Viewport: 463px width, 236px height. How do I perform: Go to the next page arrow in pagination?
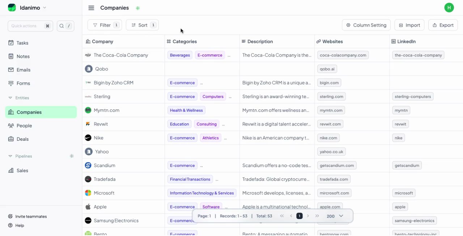[308, 216]
